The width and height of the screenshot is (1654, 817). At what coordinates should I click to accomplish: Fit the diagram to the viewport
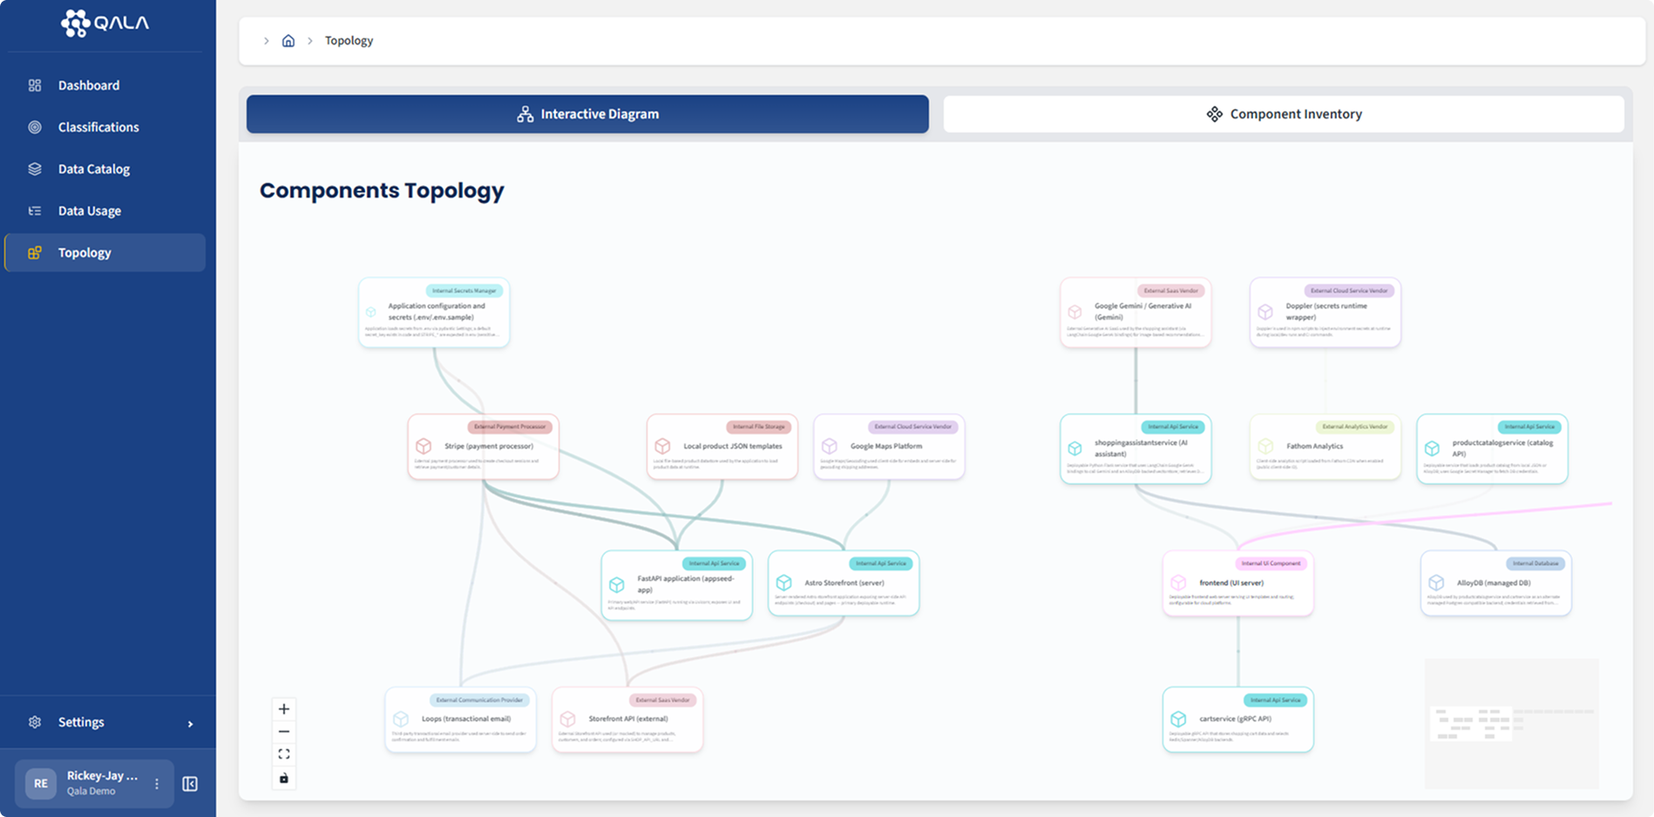[x=283, y=753]
